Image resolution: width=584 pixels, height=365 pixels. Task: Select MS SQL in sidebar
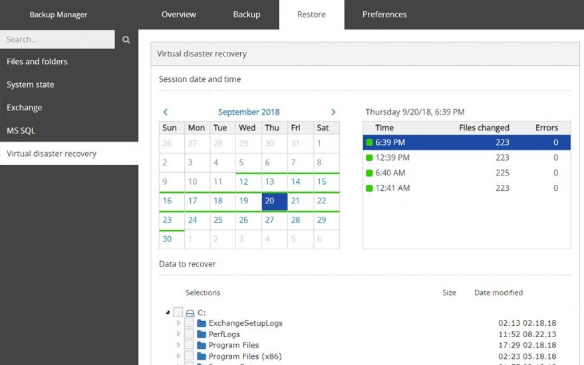tap(69, 131)
